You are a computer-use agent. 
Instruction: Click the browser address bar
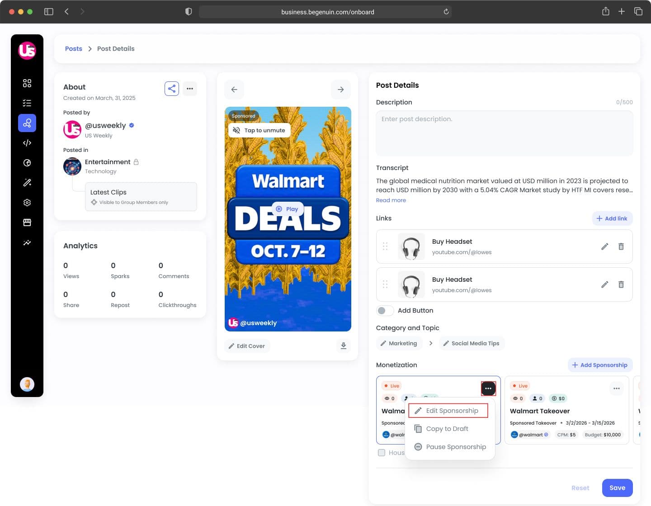[x=325, y=12]
